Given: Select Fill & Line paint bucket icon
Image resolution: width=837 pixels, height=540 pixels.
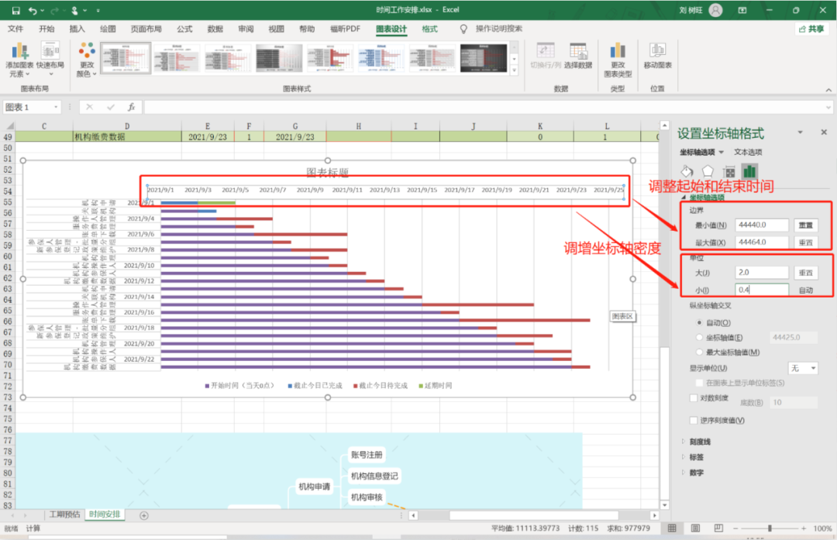Looking at the screenshot, I should click(x=687, y=171).
